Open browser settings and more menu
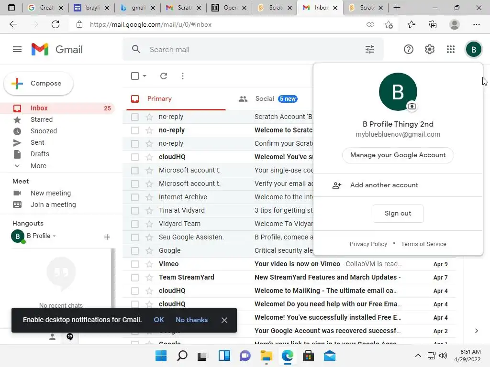This screenshot has height=367, width=490. [x=476, y=24]
